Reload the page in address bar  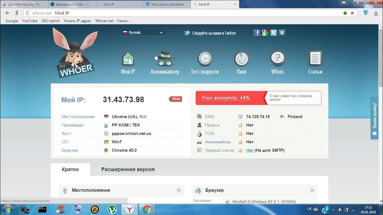(x=27, y=13)
